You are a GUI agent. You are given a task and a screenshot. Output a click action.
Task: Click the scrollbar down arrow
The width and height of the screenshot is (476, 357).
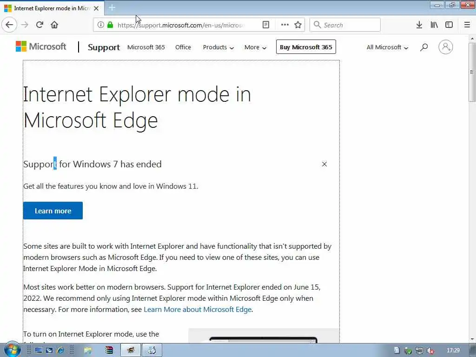472,339
